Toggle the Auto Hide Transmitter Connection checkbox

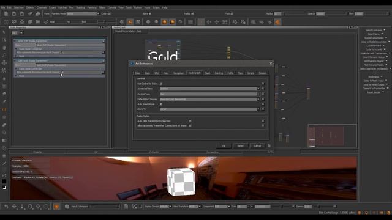coord(190,121)
